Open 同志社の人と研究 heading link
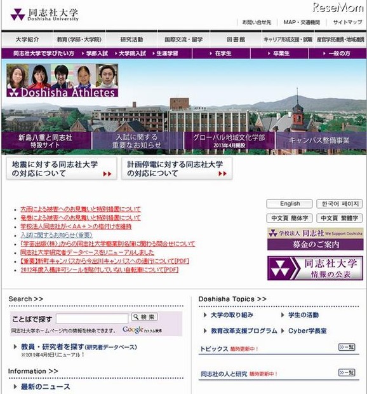 tap(224, 374)
